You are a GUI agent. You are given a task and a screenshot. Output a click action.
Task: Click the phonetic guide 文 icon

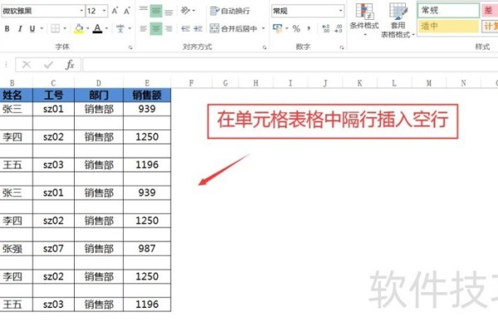[120, 28]
